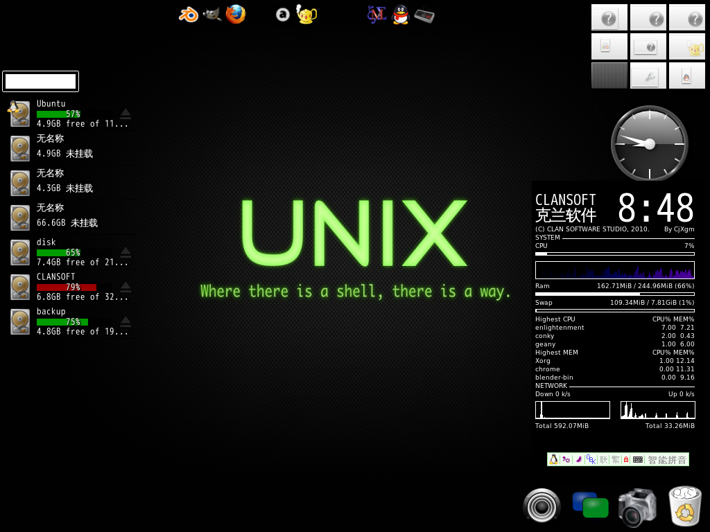Open virtual keyboard icon in input bar
This screenshot has height=532, width=710.
(638, 460)
